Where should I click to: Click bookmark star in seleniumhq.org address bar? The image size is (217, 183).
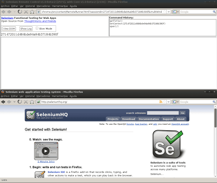[x=165, y=102]
